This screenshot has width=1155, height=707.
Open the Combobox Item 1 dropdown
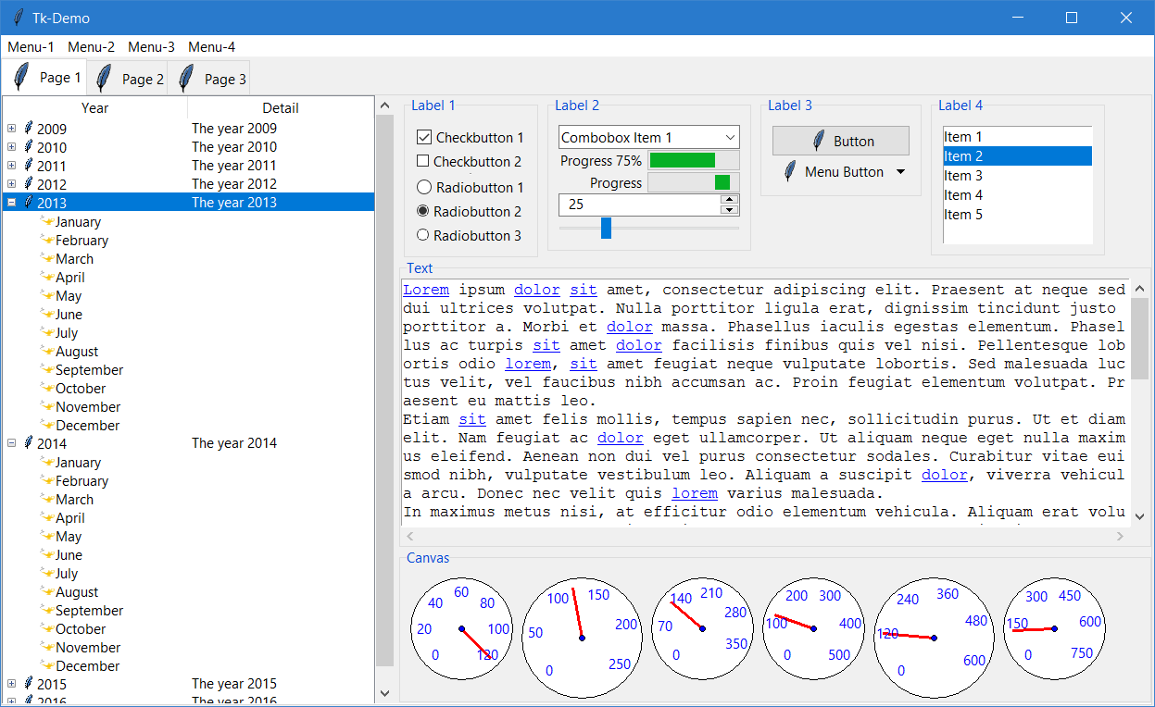tap(730, 138)
